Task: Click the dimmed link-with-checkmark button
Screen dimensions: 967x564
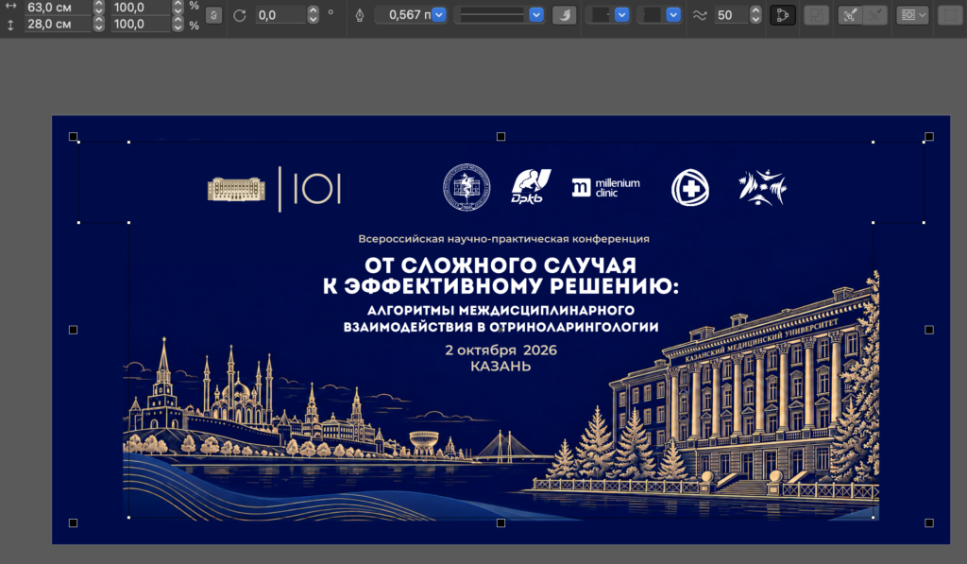Action: (x=875, y=15)
